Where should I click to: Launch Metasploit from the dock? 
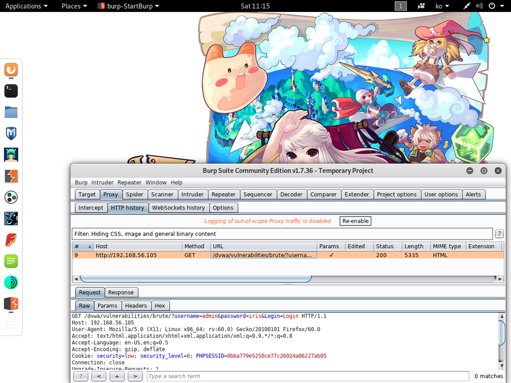point(11,134)
